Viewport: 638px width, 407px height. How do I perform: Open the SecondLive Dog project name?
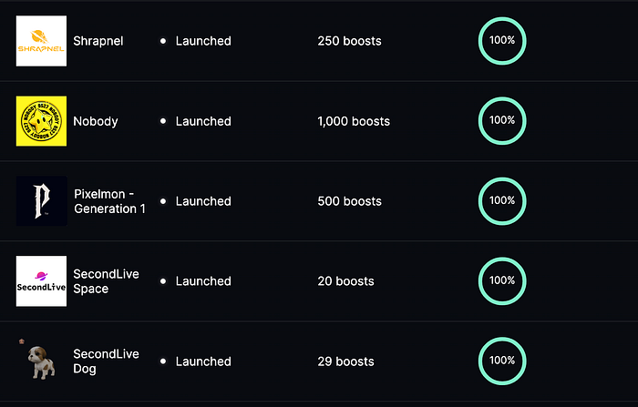click(x=106, y=361)
